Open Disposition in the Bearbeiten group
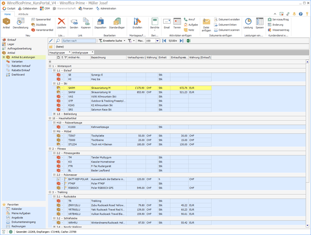The width and height of the screenshot is (311, 235). click(x=100, y=23)
